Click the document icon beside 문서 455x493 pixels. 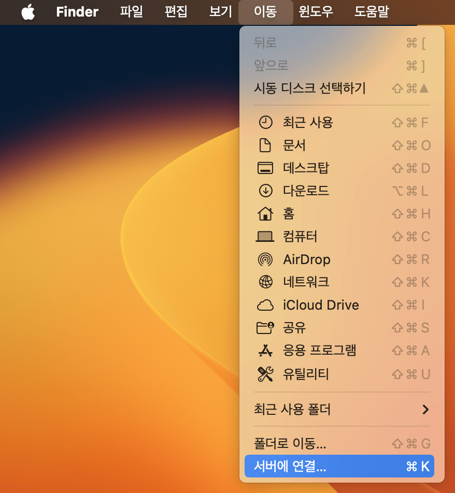click(265, 146)
